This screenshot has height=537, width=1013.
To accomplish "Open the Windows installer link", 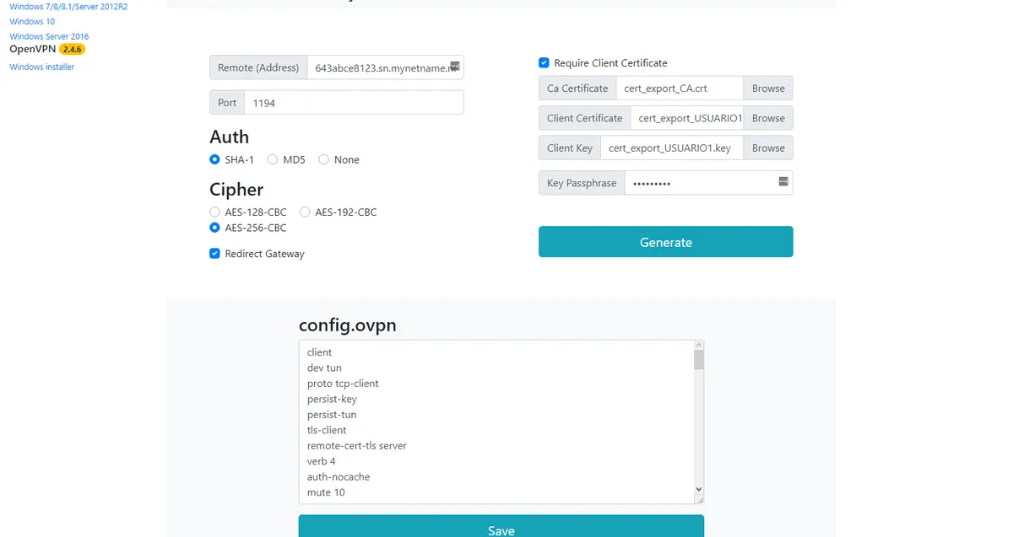I will coord(42,67).
